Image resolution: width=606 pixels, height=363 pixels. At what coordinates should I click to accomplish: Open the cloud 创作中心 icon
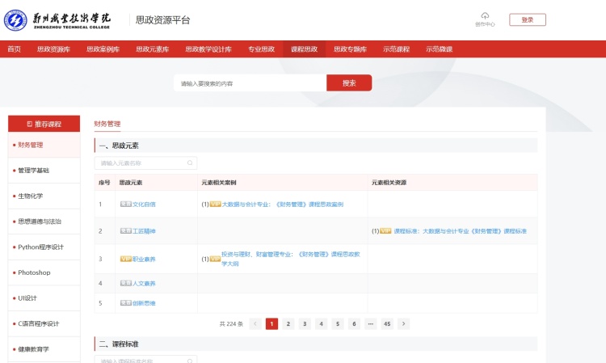pyautogui.click(x=485, y=18)
